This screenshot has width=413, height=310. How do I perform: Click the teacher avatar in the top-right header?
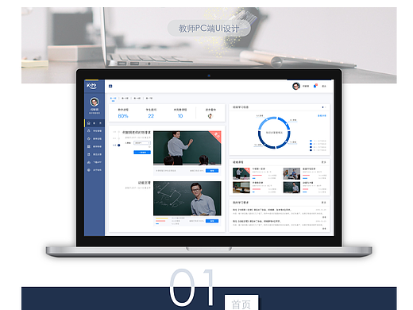point(295,86)
